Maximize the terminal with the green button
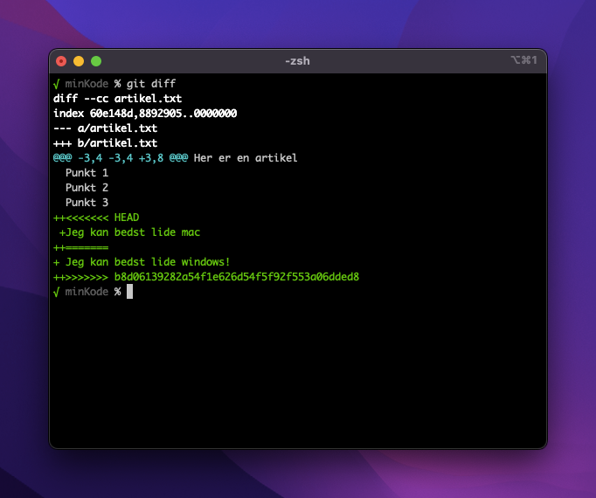Image resolution: width=596 pixels, height=498 pixels. 96,61
